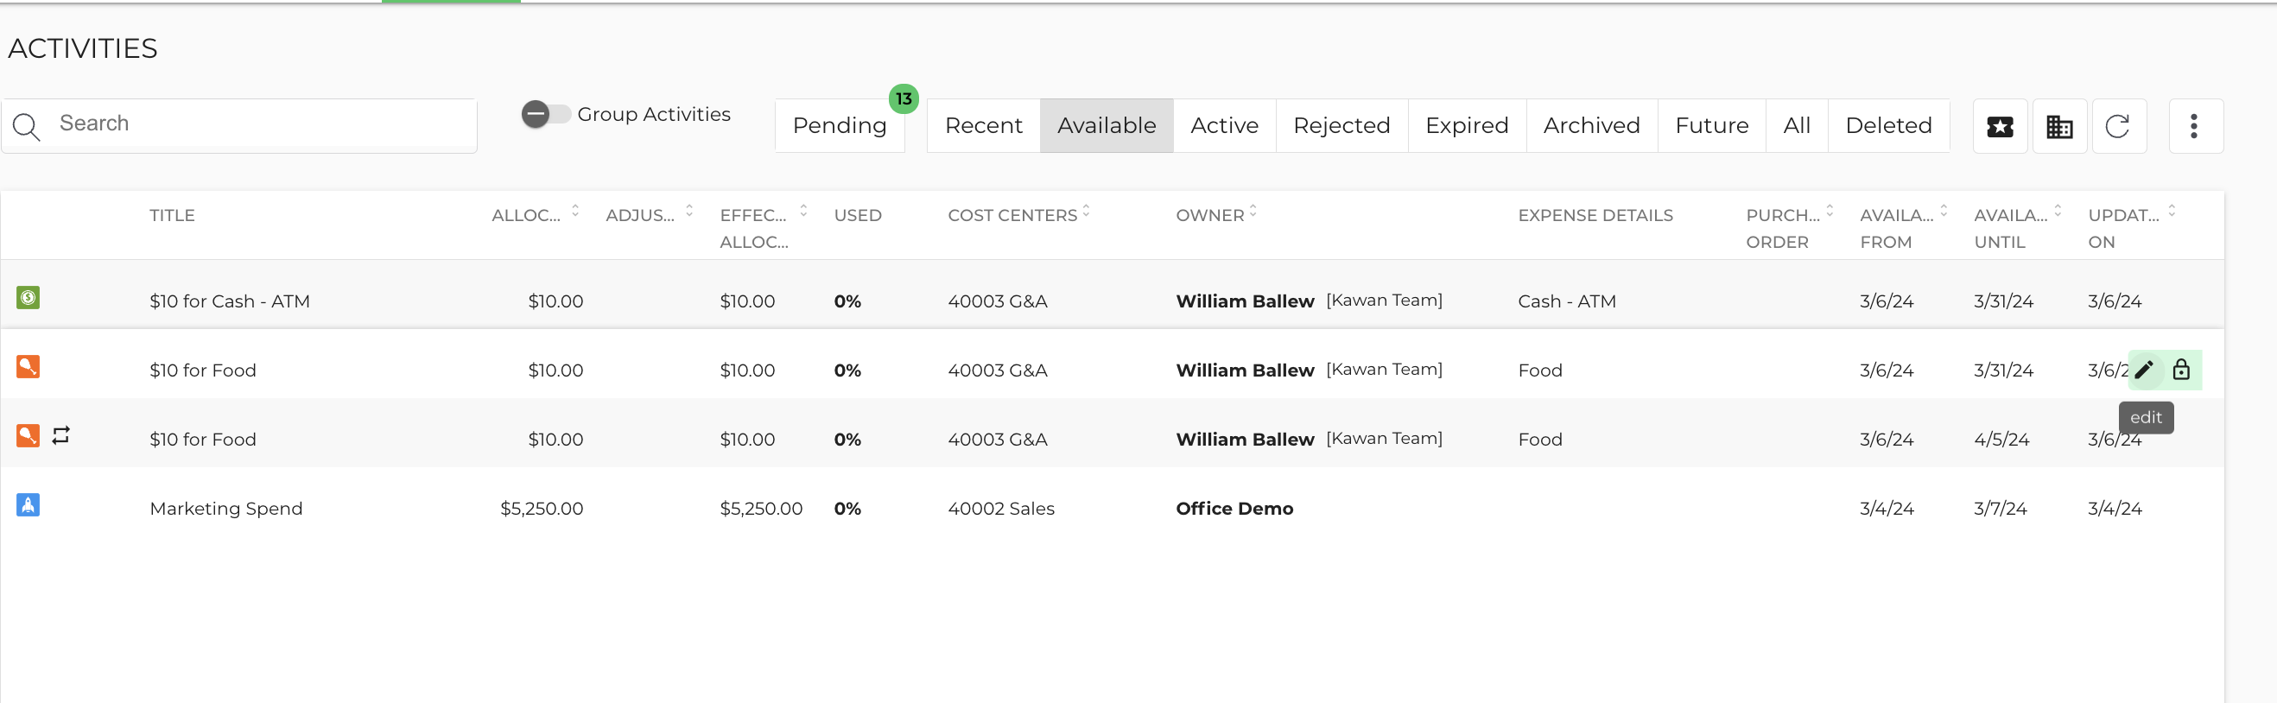Click the orange food icon beside recurring arrows
2277x703 pixels.
click(x=29, y=435)
